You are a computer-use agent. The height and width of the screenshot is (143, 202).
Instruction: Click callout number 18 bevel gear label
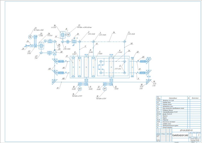coord(142,85)
